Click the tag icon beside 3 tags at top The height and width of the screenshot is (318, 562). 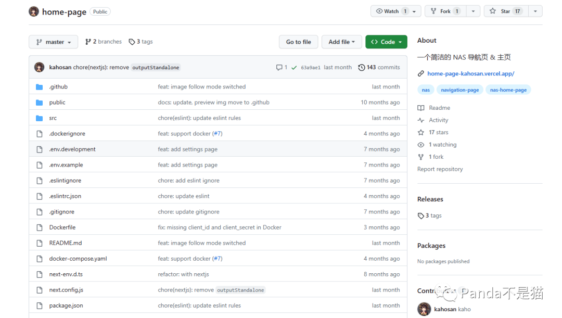point(132,42)
